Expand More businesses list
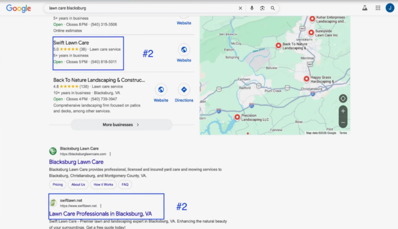The width and height of the screenshot is (398, 229). pos(121,125)
